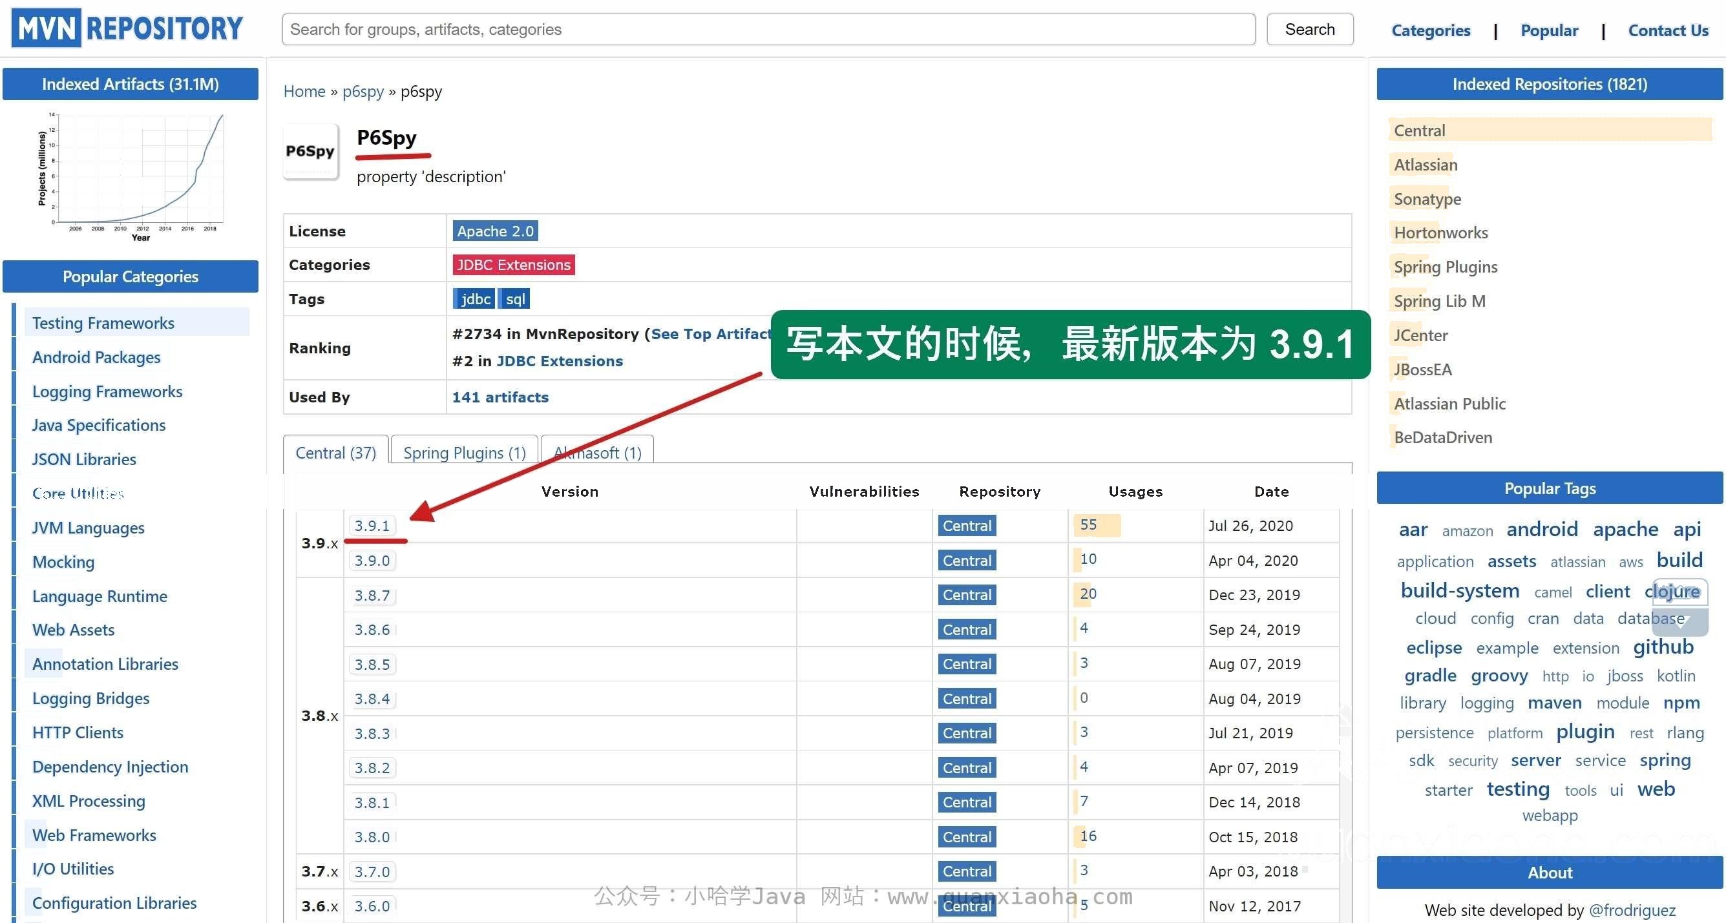Select the build-system popular tag
Image resolution: width=1726 pixels, height=923 pixels.
point(1459,590)
